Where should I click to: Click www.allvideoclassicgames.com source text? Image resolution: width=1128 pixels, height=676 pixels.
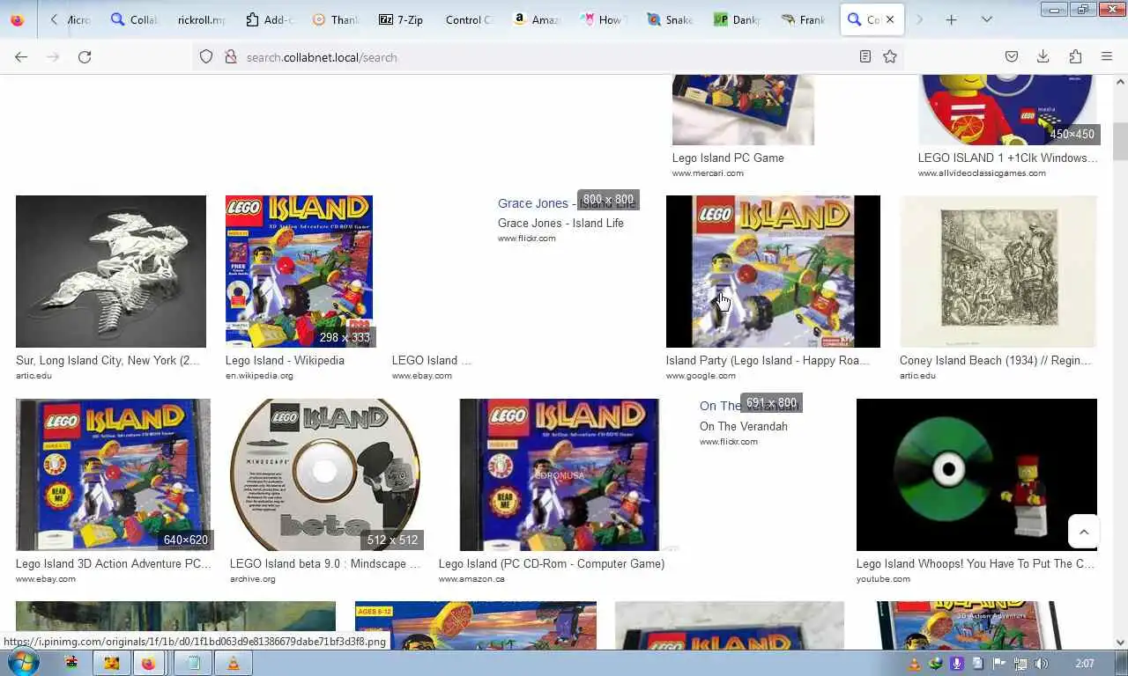(982, 173)
